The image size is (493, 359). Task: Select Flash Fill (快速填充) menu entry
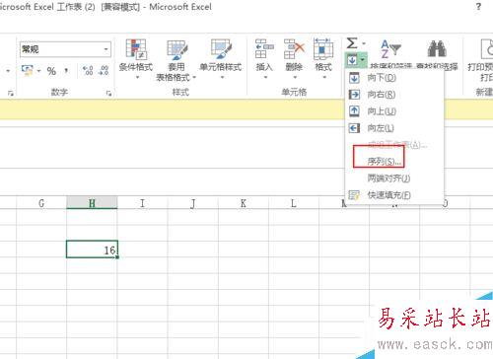click(x=394, y=195)
